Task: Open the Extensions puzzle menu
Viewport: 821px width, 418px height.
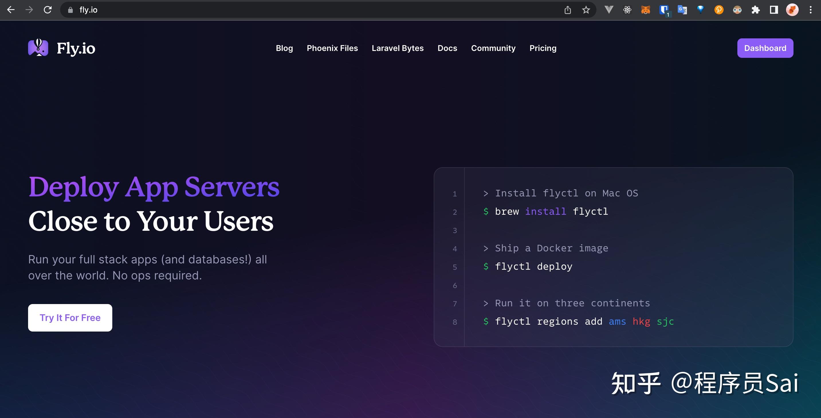Action: (755, 10)
